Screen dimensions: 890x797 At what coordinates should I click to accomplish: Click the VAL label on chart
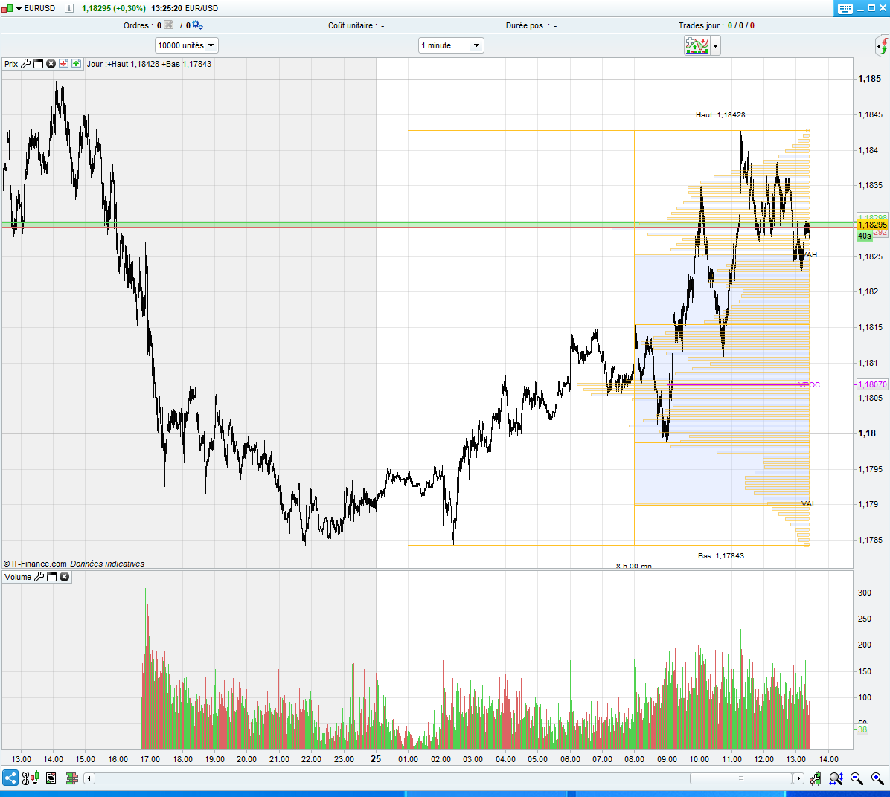tap(809, 503)
